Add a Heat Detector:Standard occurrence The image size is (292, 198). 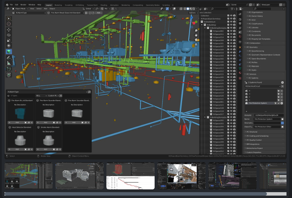point(17,149)
